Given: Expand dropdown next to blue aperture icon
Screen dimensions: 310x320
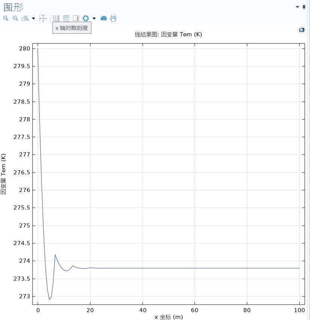Looking at the screenshot, I should pyautogui.click(x=94, y=18).
